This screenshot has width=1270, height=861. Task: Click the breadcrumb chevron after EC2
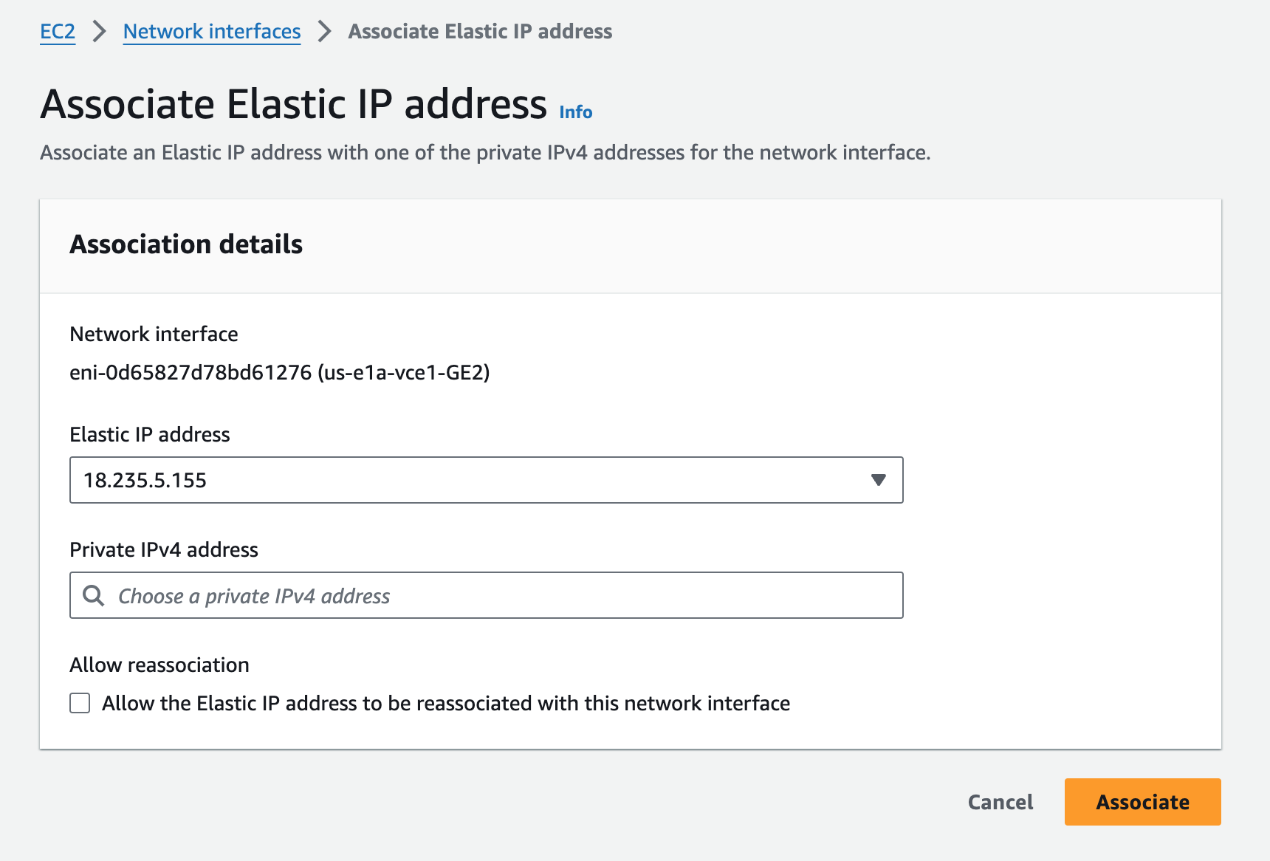coord(100,32)
